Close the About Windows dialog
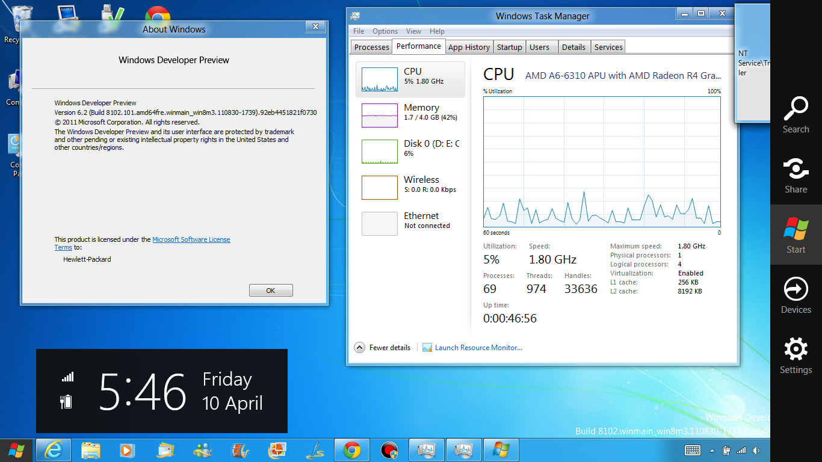 [315, 26]
